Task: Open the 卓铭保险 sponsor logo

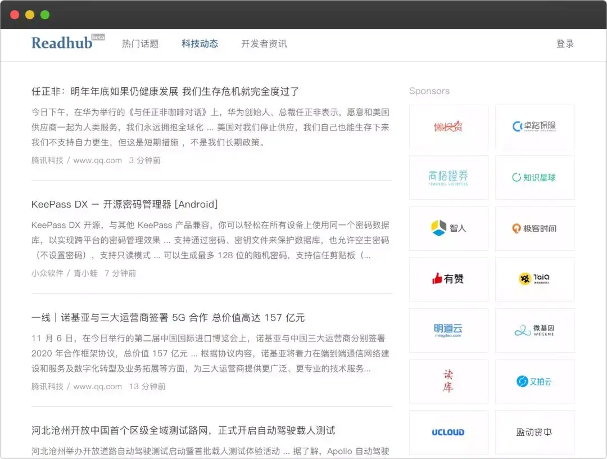Action: [x=534, y=127]
